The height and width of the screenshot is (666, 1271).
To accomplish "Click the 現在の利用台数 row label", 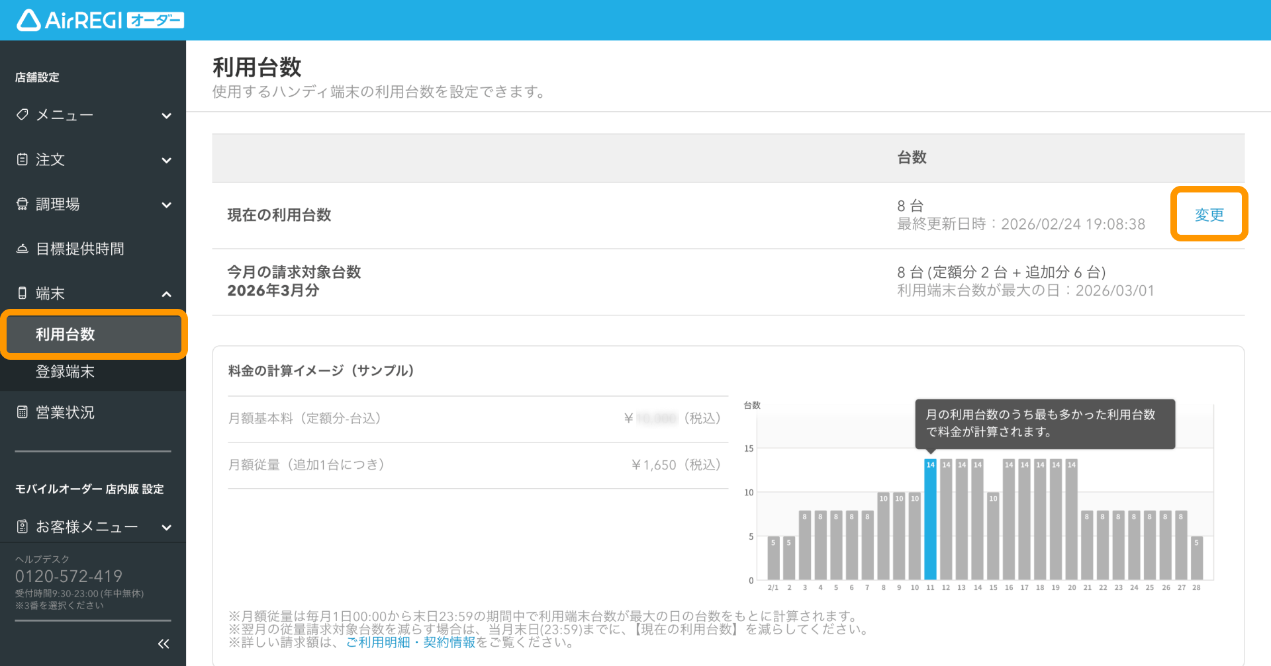I will (279, 215).
